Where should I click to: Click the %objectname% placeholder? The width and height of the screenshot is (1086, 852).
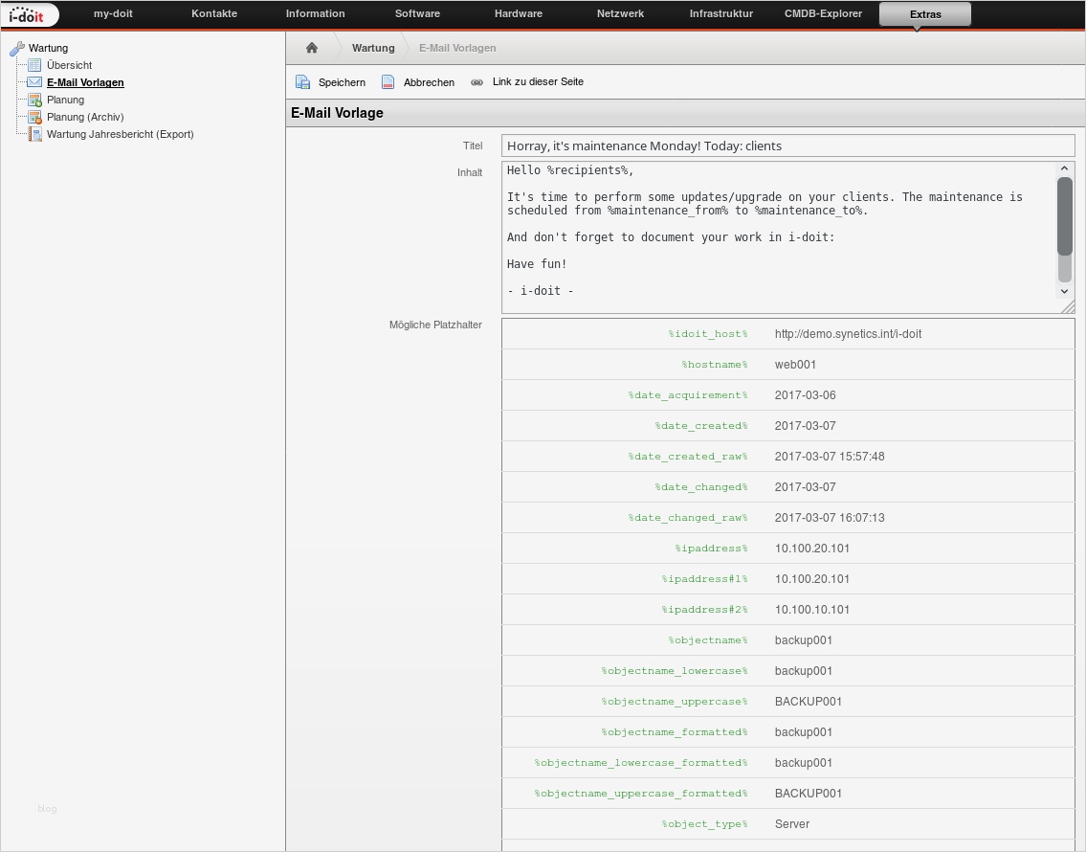(708, 640)
